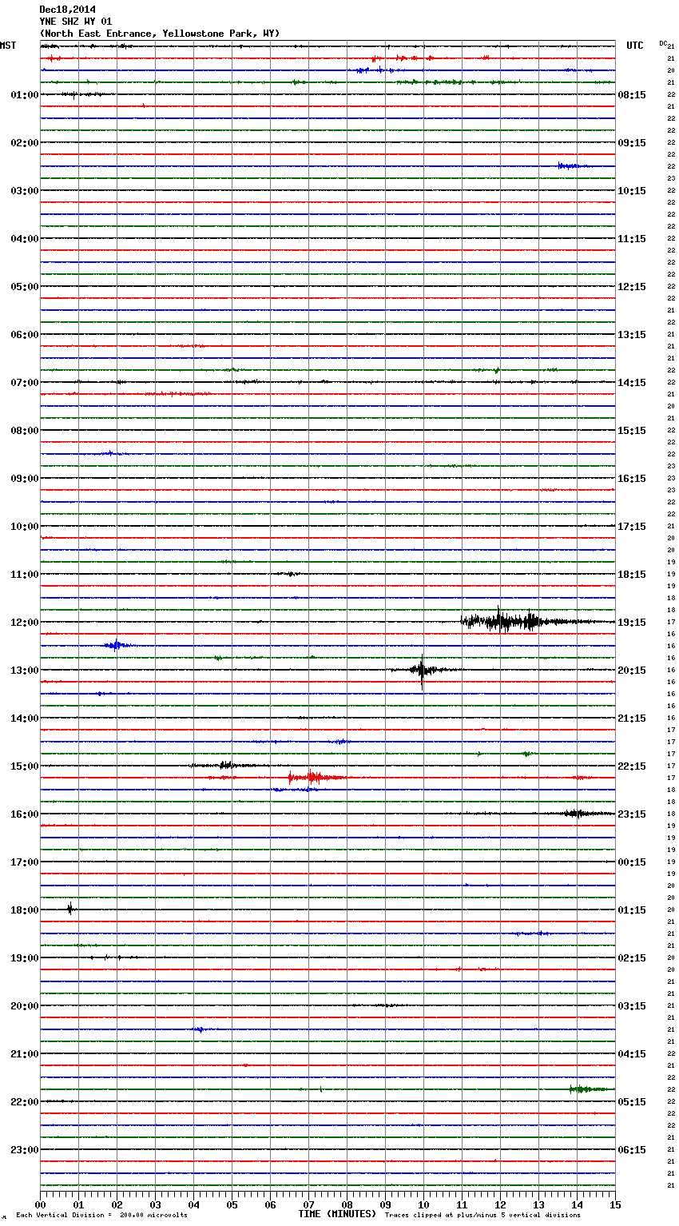Click the "18:00" MST time label
This screenshot has height=1226, width=679.
(x=25, y=910)
